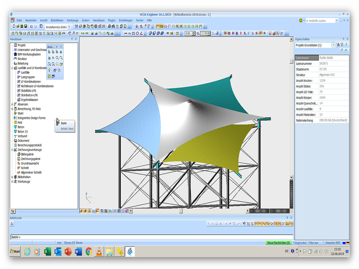Open the Bibliotheken menu
Viewport: 359px width, 269px height.
tap(57, 20)
